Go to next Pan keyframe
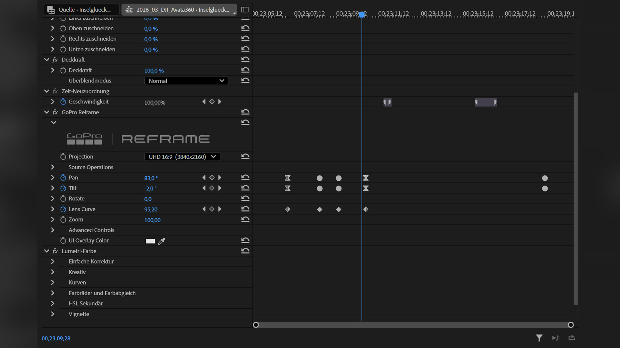Screen dimensions: 620x348 point(220,178)
